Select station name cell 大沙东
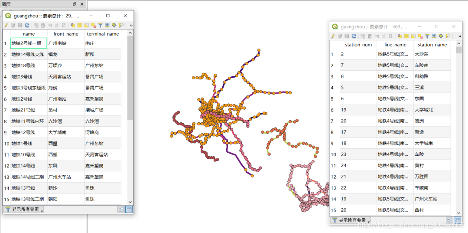 [x=432, y=54]
